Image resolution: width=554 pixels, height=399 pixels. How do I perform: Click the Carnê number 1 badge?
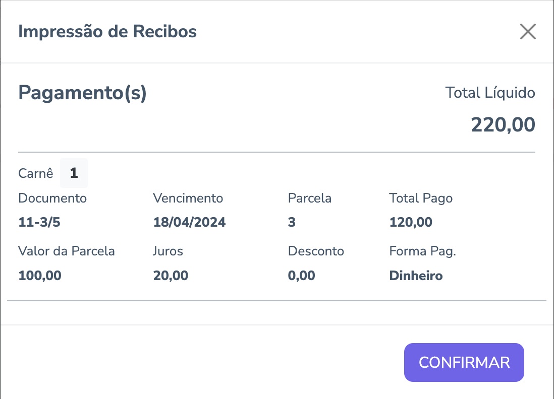pyautogui.click(x=74, y=173)
